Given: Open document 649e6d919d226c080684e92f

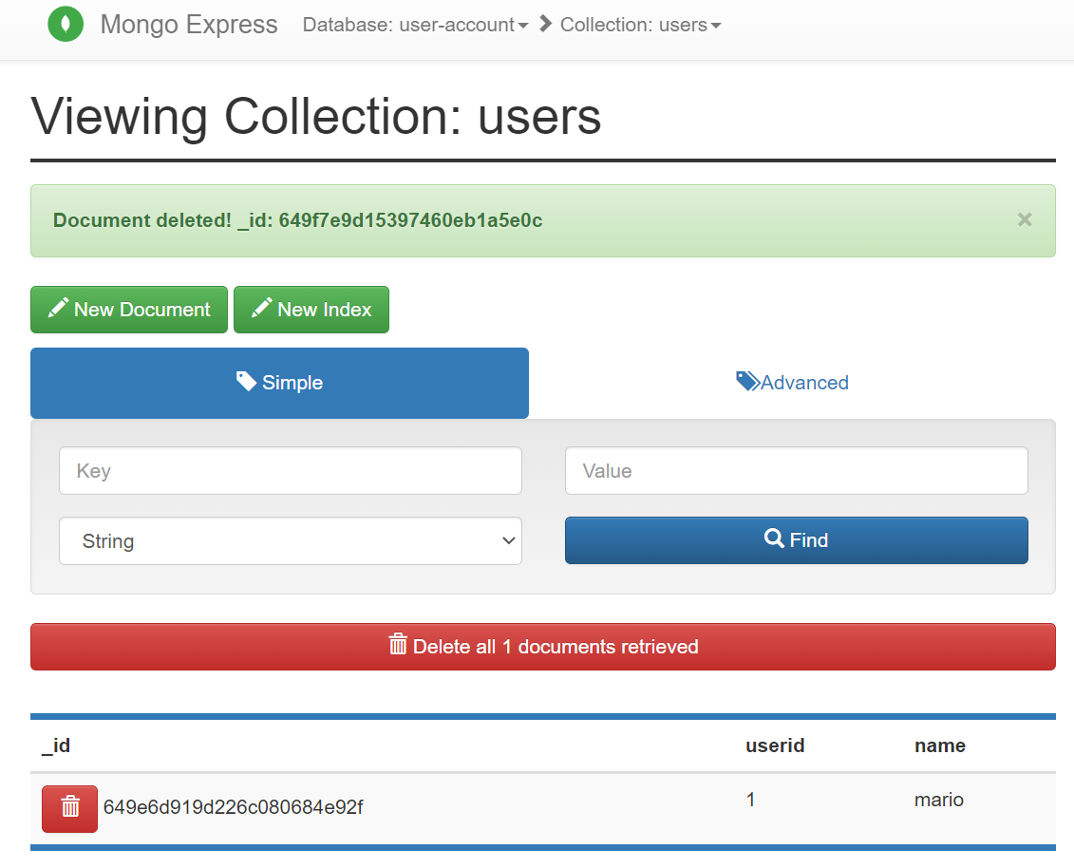Looking at the screenshot, I should [x=233, y=808].
